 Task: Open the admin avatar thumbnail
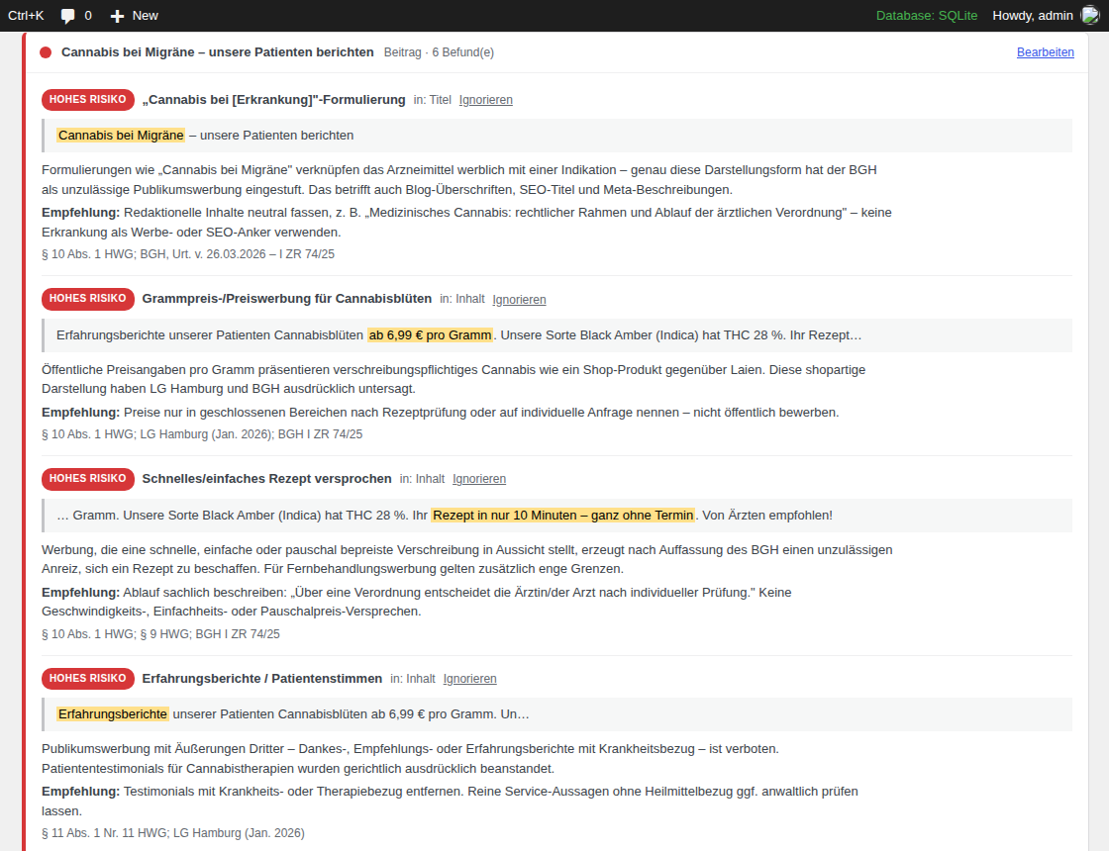tap(1090, 15)
